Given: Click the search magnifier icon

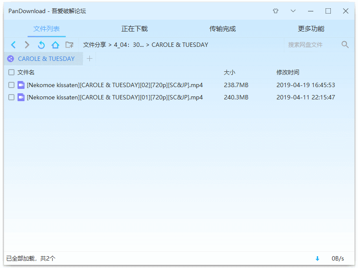Looking at the screenshot, I should pyautogui.click(x=345, y=44).
